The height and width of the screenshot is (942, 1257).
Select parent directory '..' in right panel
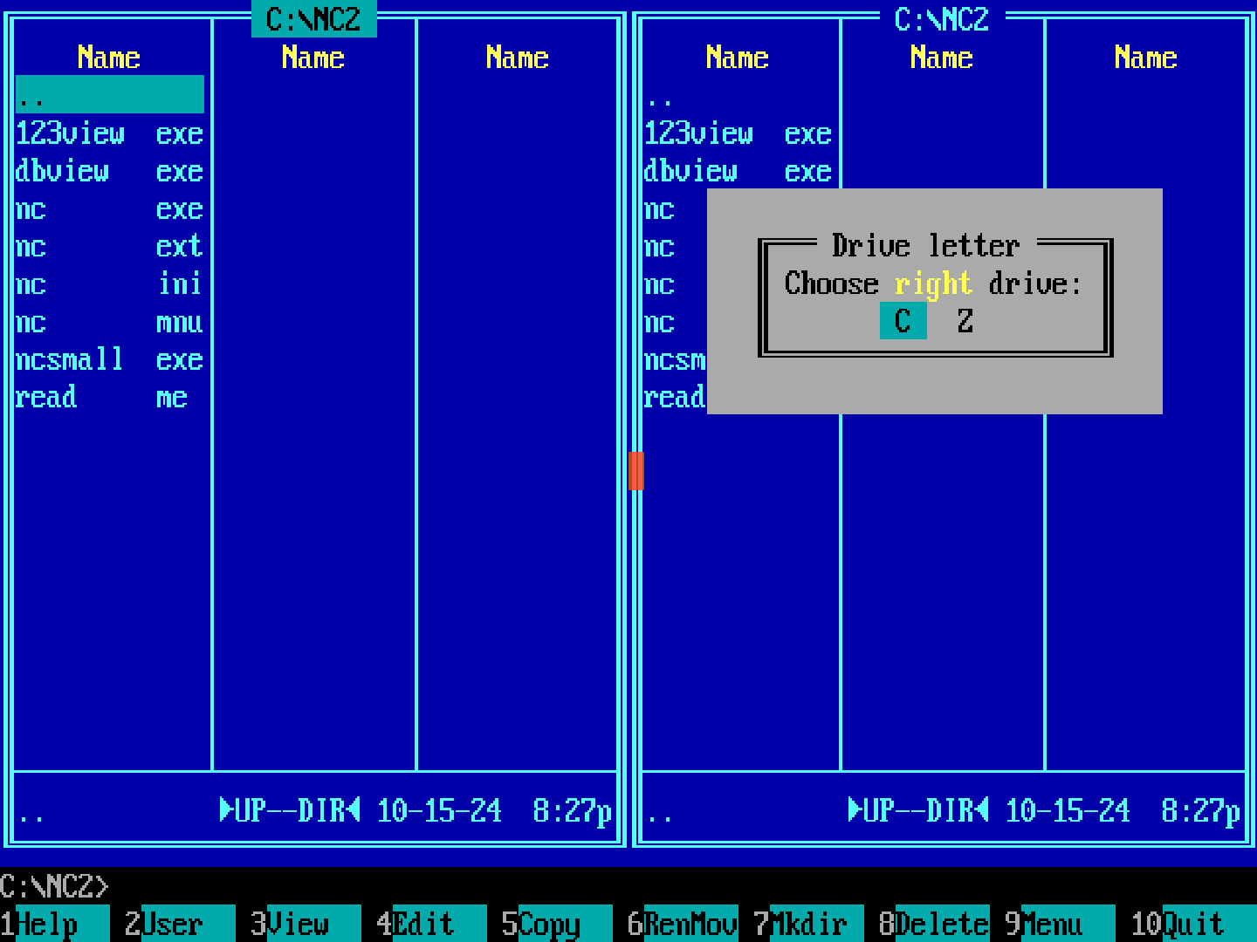pos(738,94)
